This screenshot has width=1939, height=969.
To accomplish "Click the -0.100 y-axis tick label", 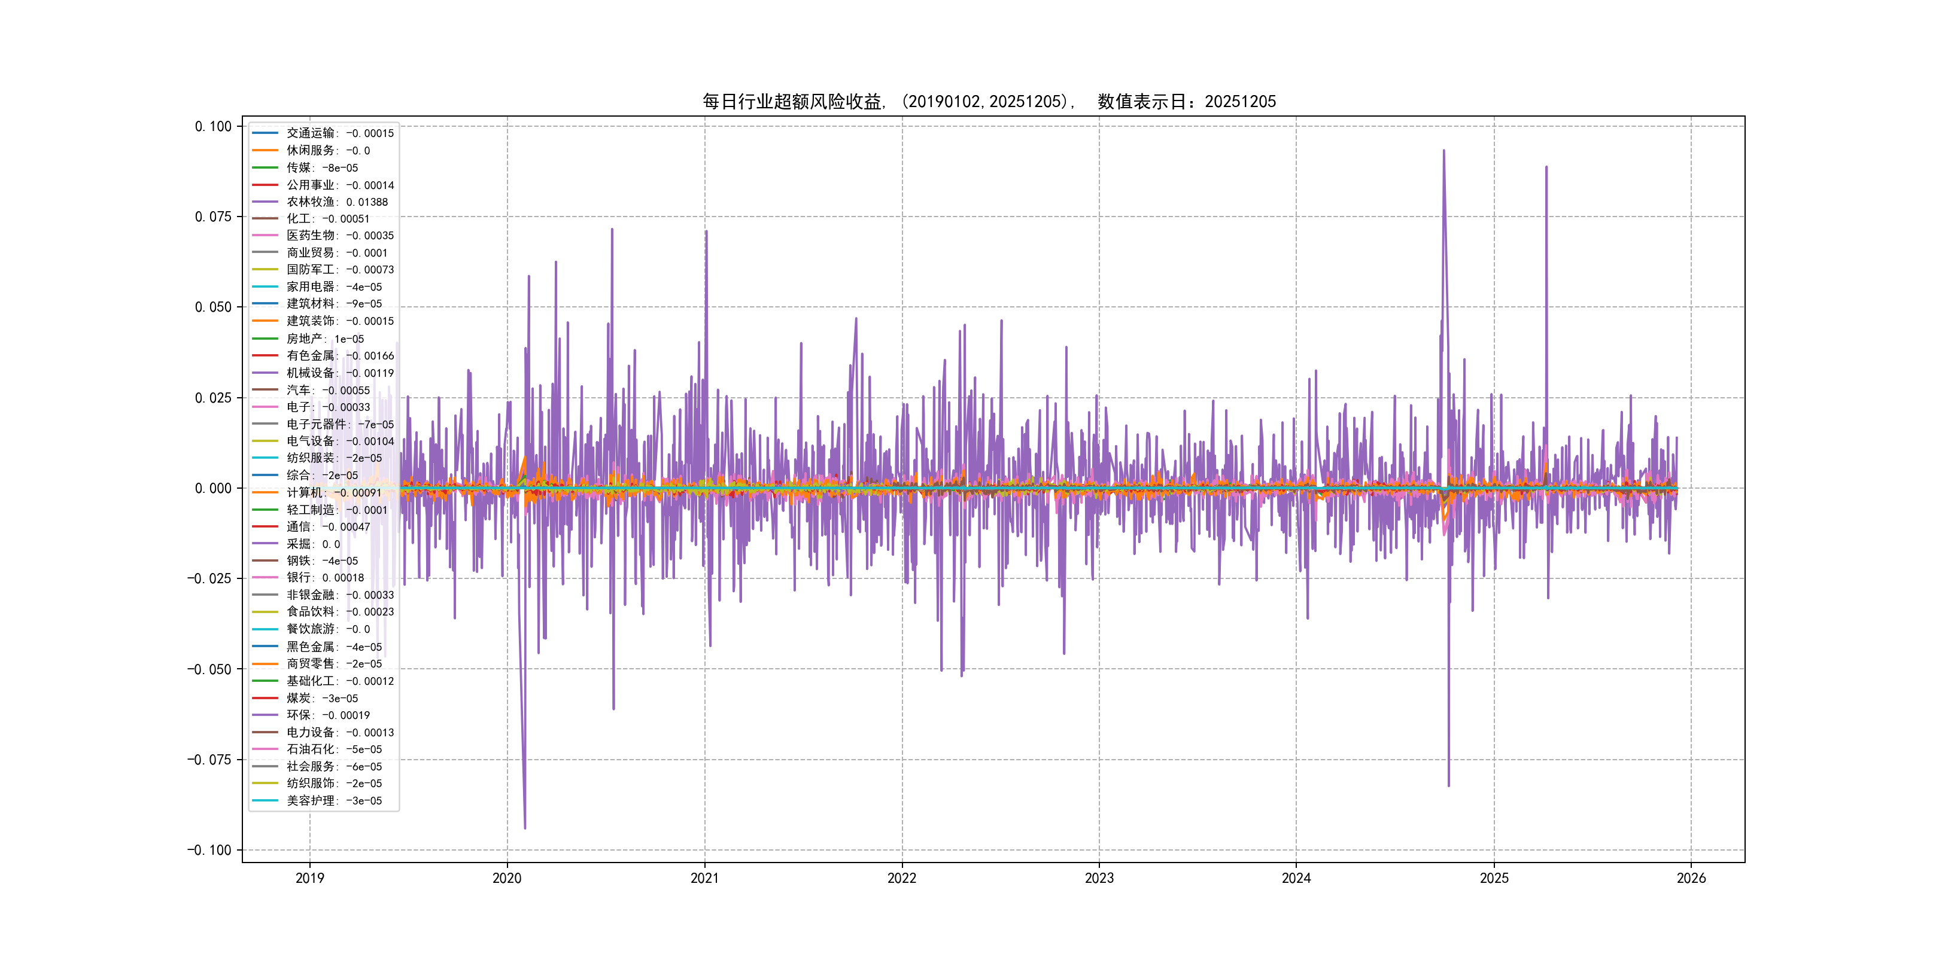I will [x=209, y=850].
